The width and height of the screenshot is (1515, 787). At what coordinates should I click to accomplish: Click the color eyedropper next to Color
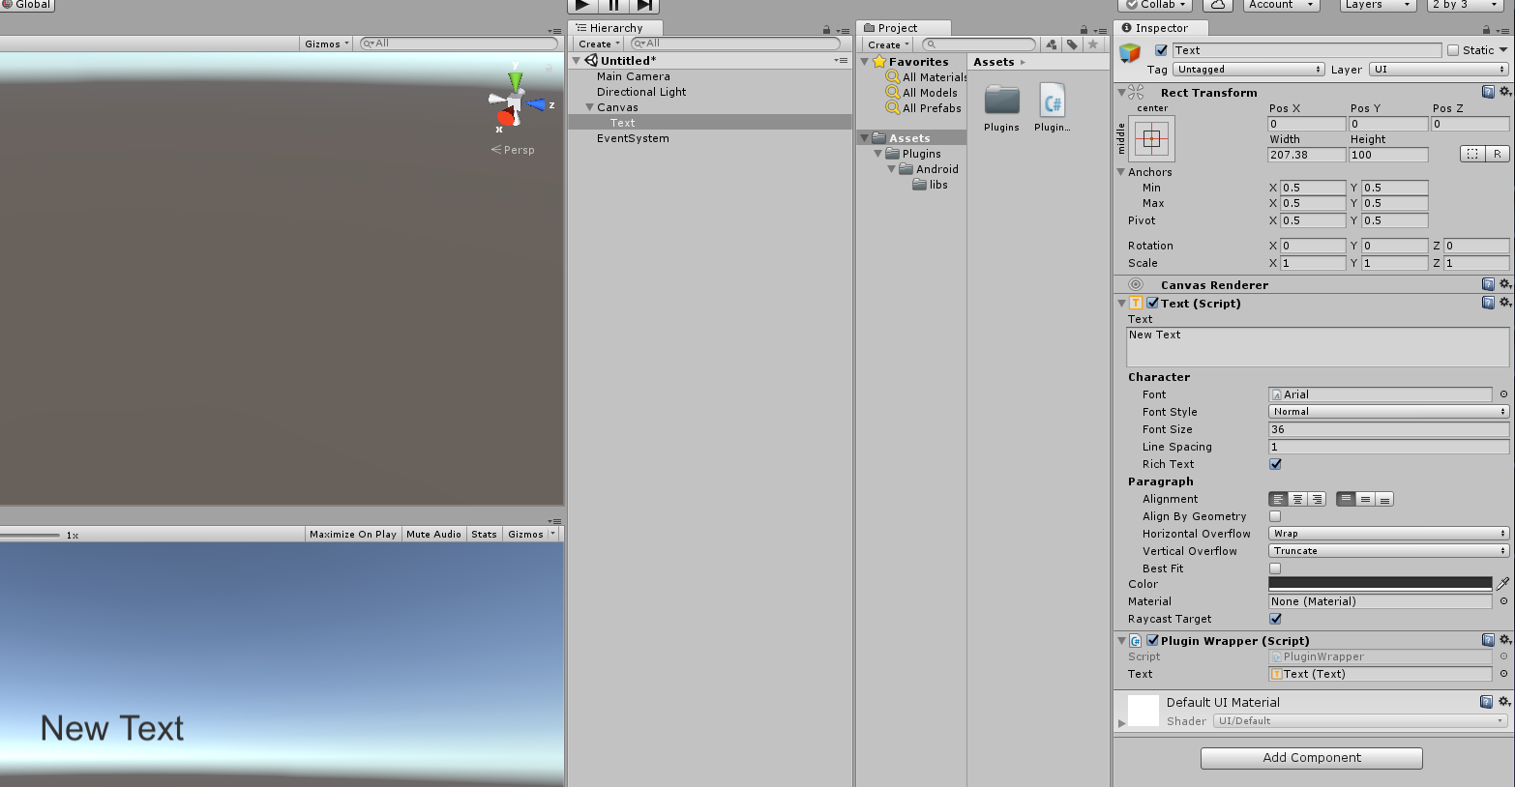1502,583
